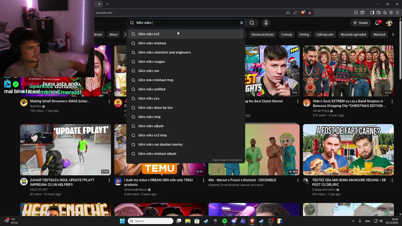Open Mrwhosetheboss channel name
The image size is (402, 226).
[136, 190]
